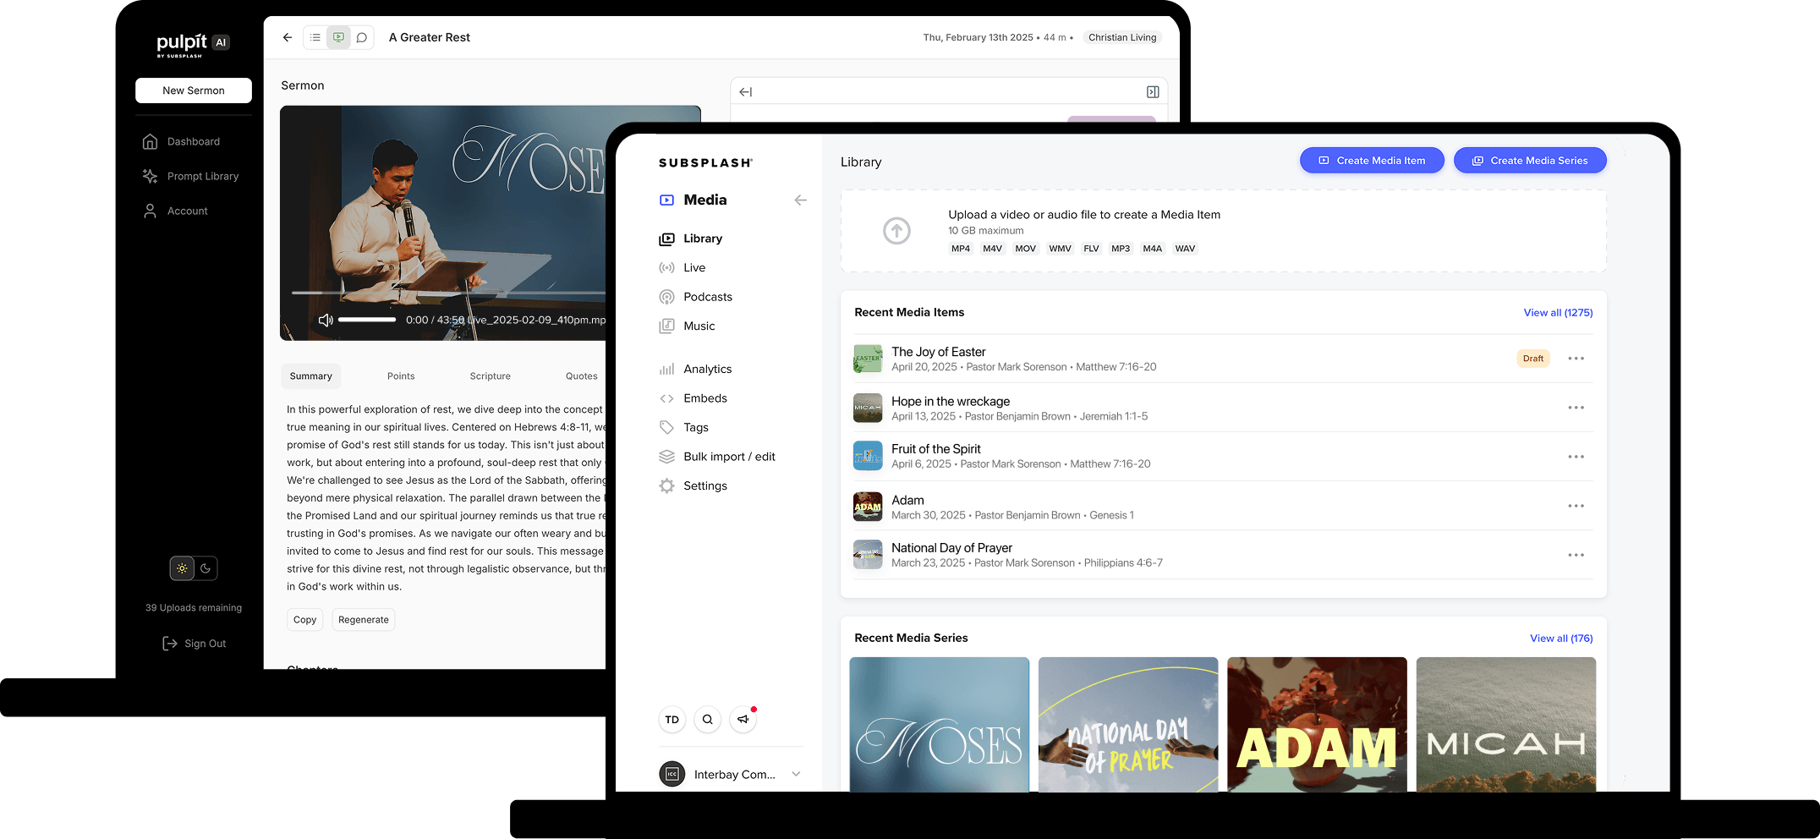Open announcements megaphone icon
This screenshot has width=1820, height=839.
(743, 720)
